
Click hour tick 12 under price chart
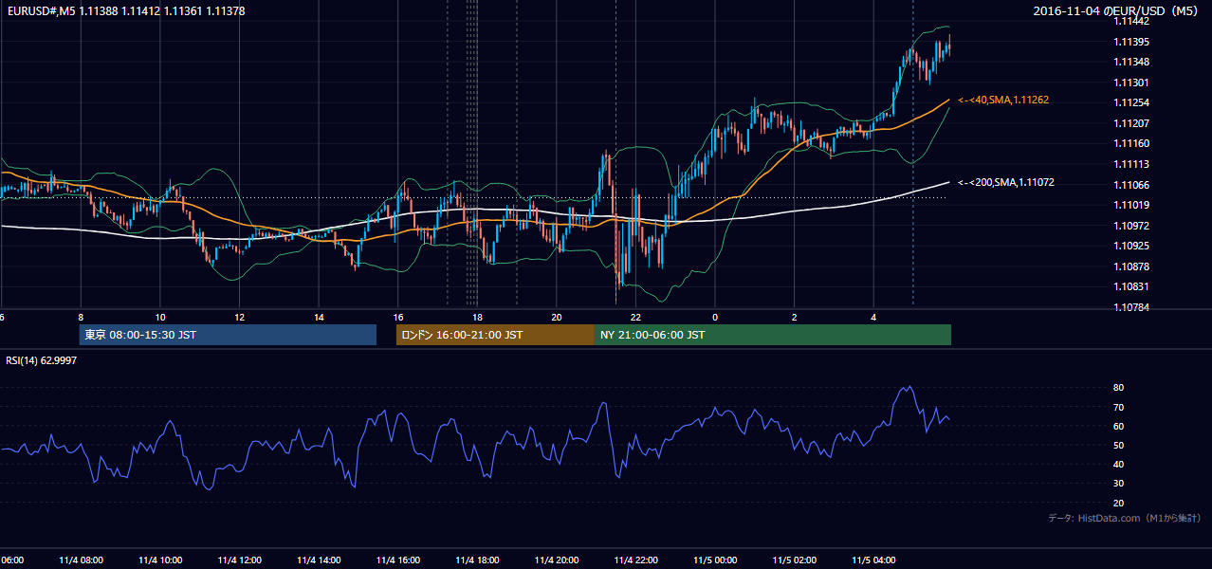239,317
